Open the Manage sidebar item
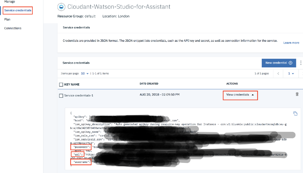303x173 pixels. coord(10,2)
